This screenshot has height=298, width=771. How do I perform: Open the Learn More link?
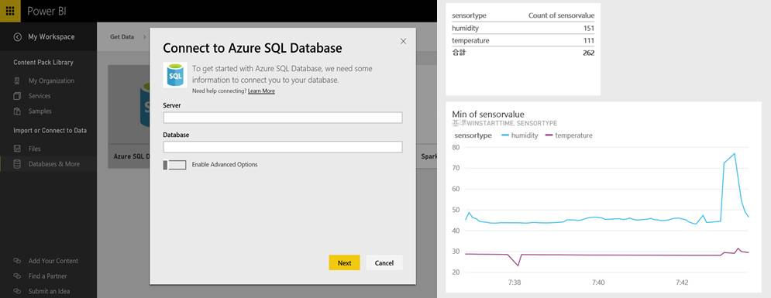click(261, 91)
